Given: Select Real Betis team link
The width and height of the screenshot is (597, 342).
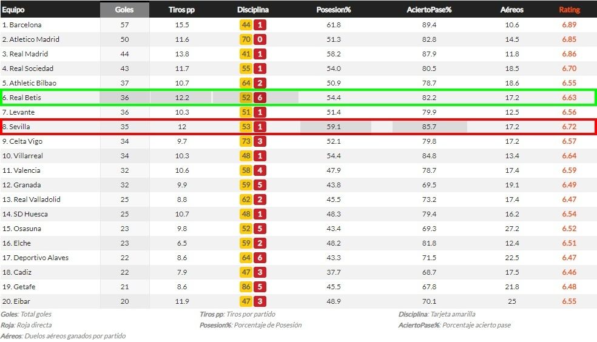Looking at the screenshot, I should [x=25, y=98].
